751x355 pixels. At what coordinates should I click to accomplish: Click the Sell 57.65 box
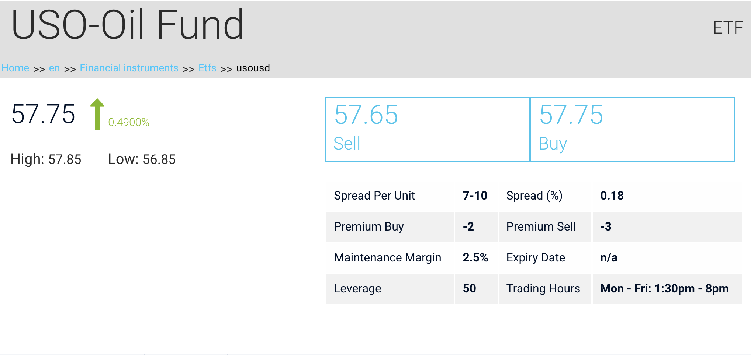pos(428,129)
